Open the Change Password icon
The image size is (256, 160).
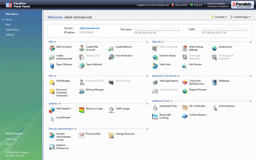pyautogui.click(x=111, y=135)
